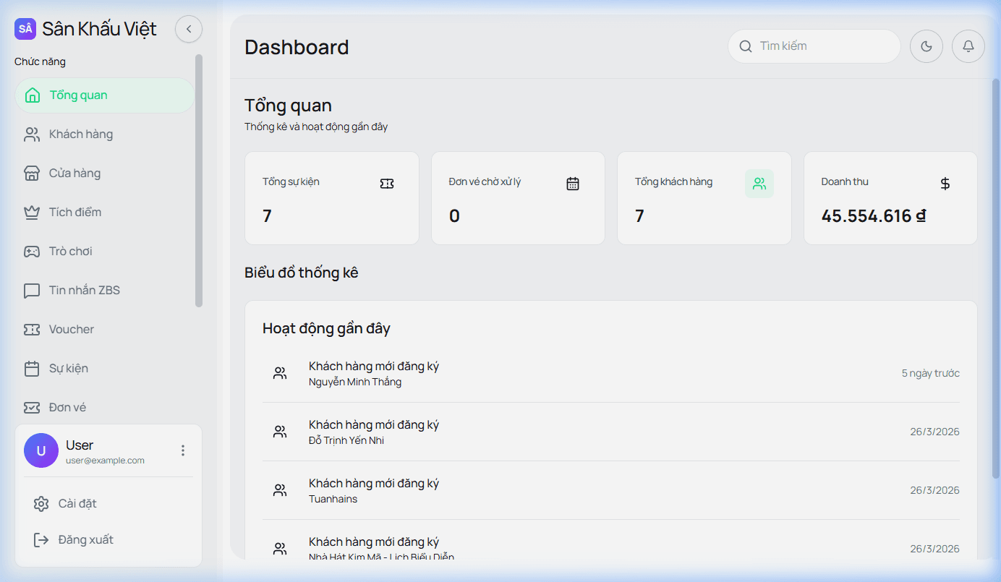1001x582 pixels.
Task: Select the Voucher ticket icon
Action: (x=31, y=329)
